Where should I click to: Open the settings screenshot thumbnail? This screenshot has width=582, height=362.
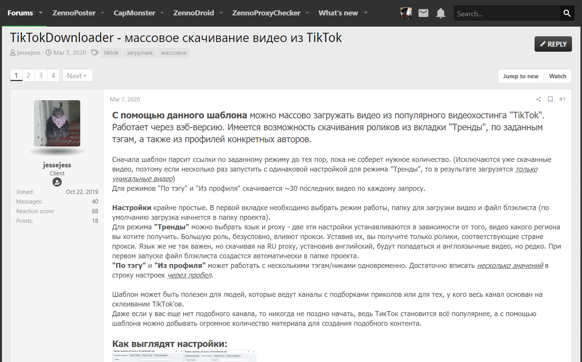(x=184, y=356)
